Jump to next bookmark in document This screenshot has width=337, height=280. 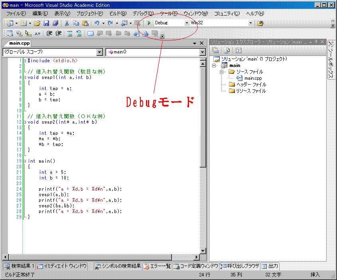click(x=146, y=34)
